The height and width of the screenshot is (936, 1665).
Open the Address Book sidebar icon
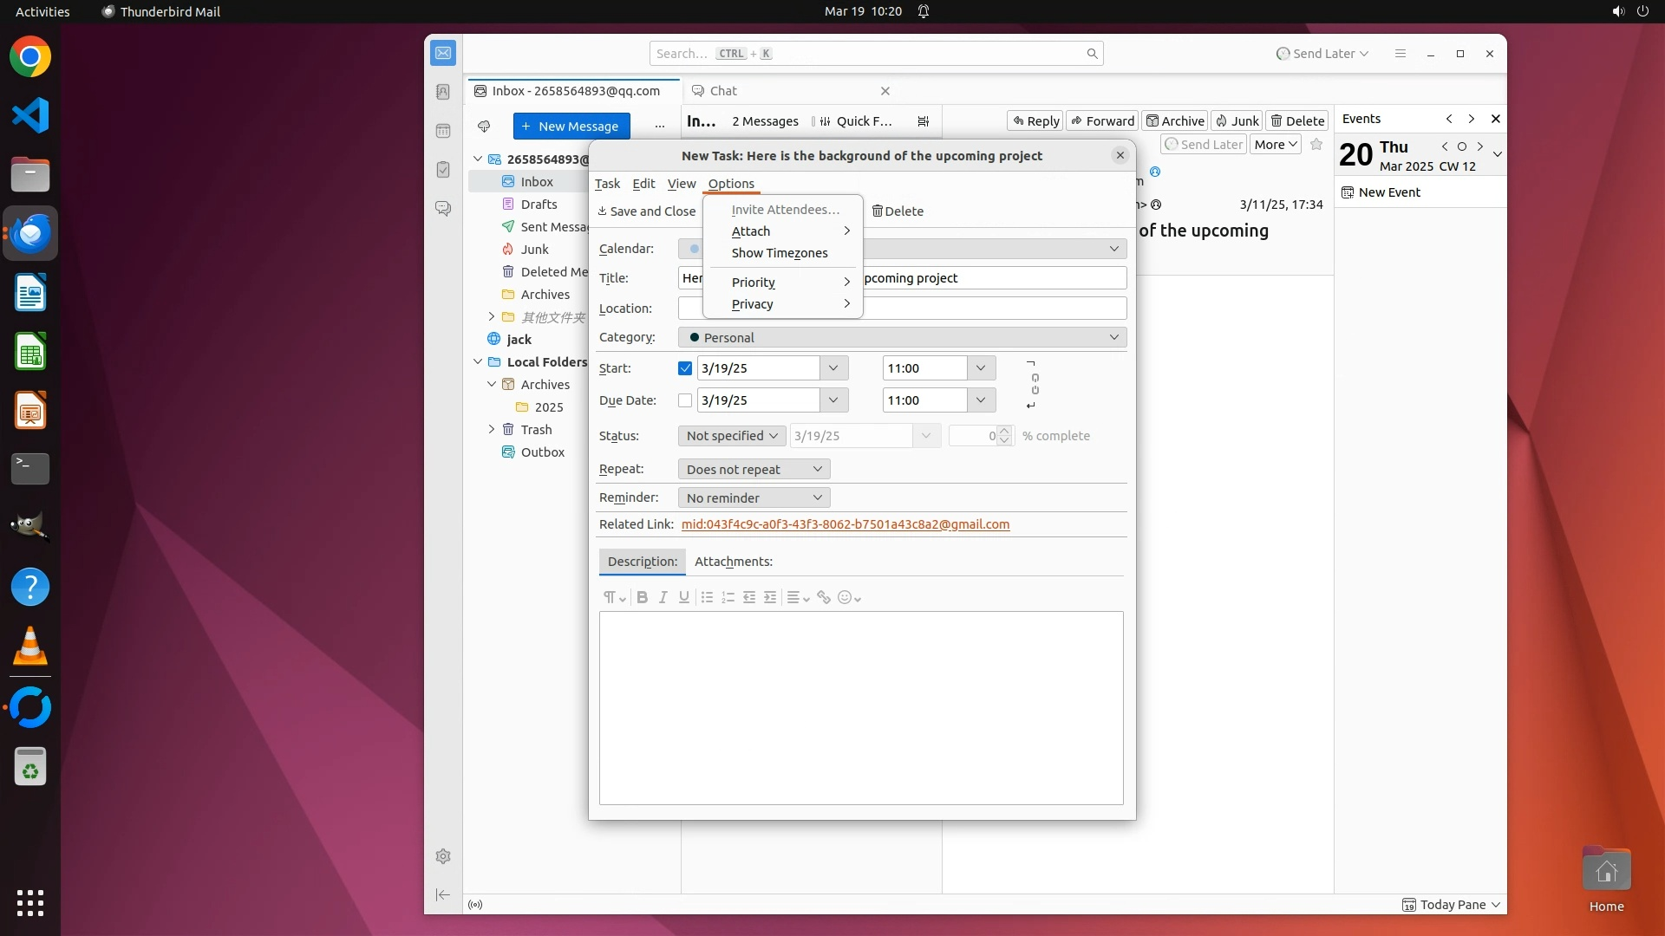[x=443, y=92]
